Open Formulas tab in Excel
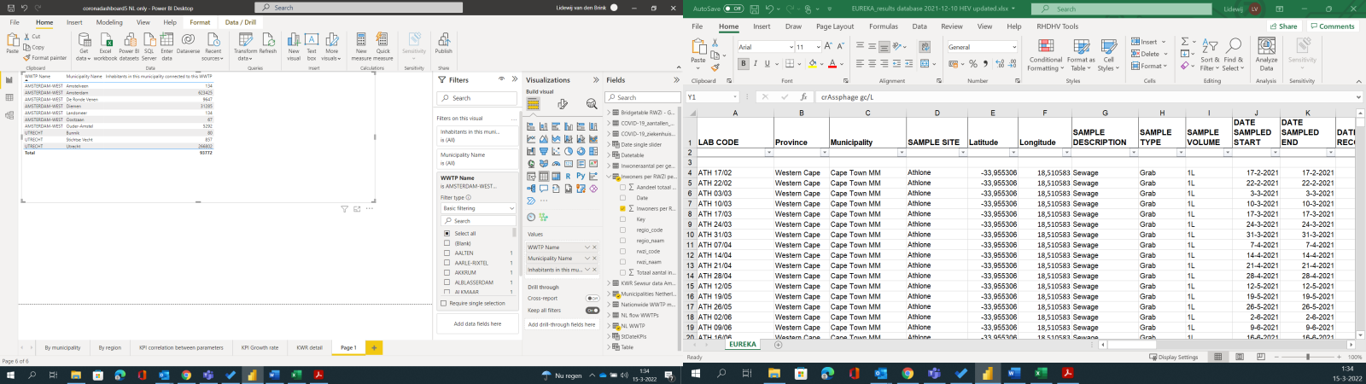 point(884,26)
